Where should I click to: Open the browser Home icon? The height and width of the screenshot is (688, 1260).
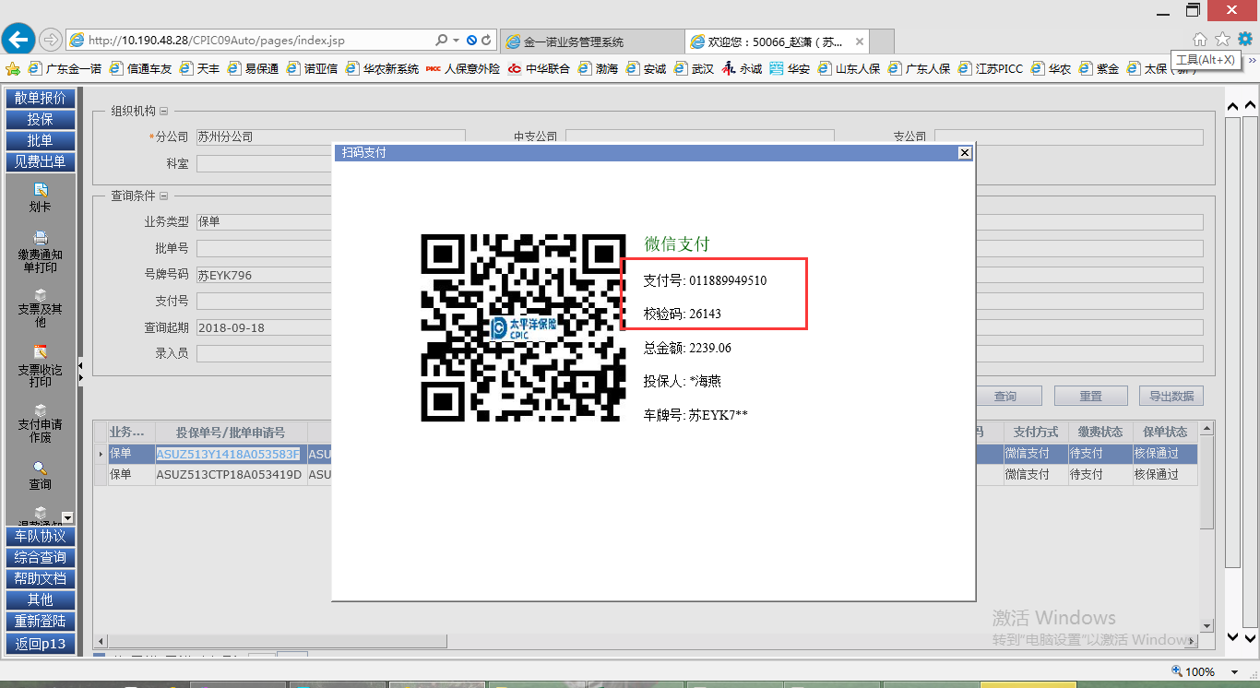pos(1200,40)
